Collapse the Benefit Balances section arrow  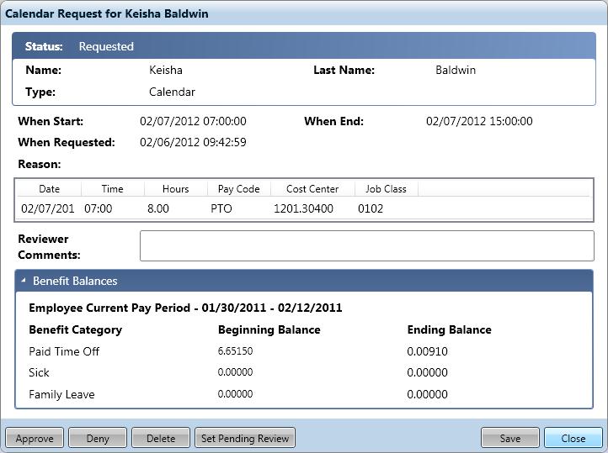(24, 281)
